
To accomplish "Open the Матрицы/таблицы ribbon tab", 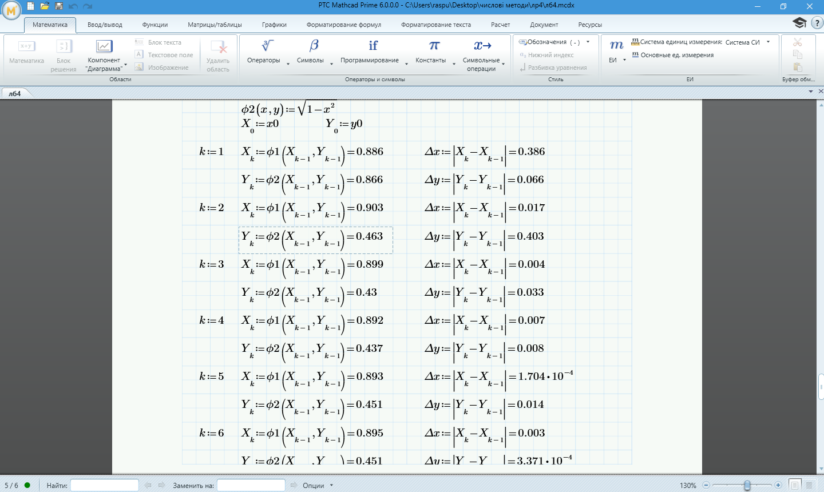I will pyautogui.click(x=215, y=25).
